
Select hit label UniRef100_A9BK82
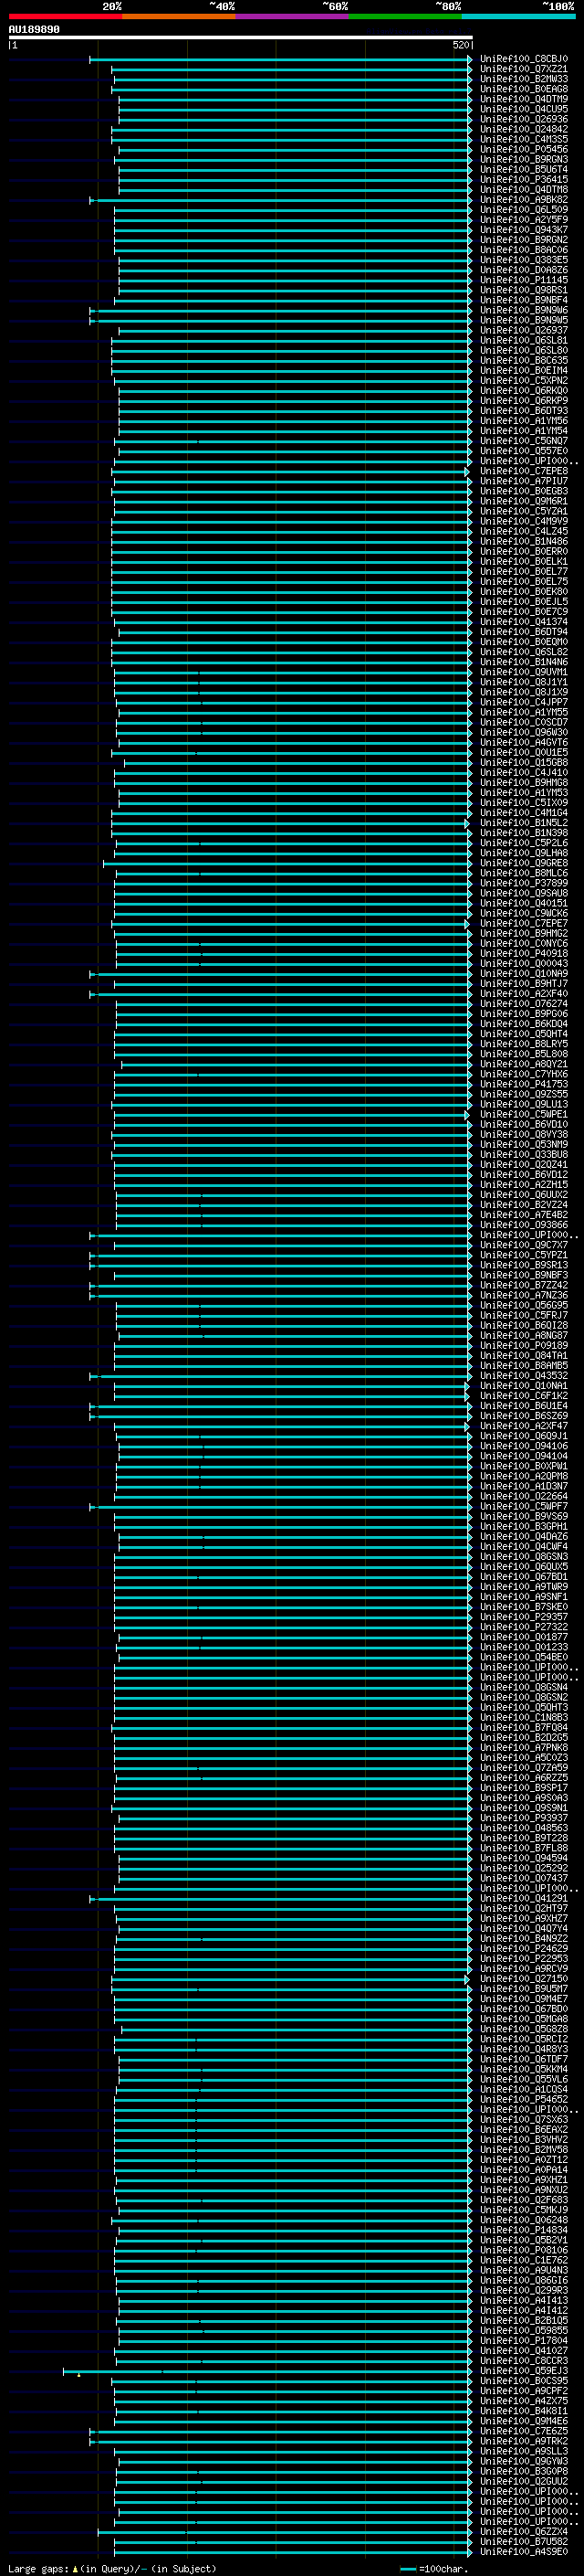coord(524,200)
